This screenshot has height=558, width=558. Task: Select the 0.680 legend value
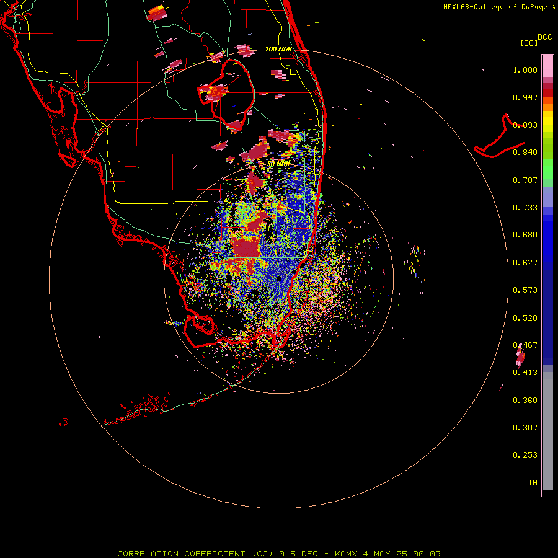pyautogui.click(x=525, y=235)
